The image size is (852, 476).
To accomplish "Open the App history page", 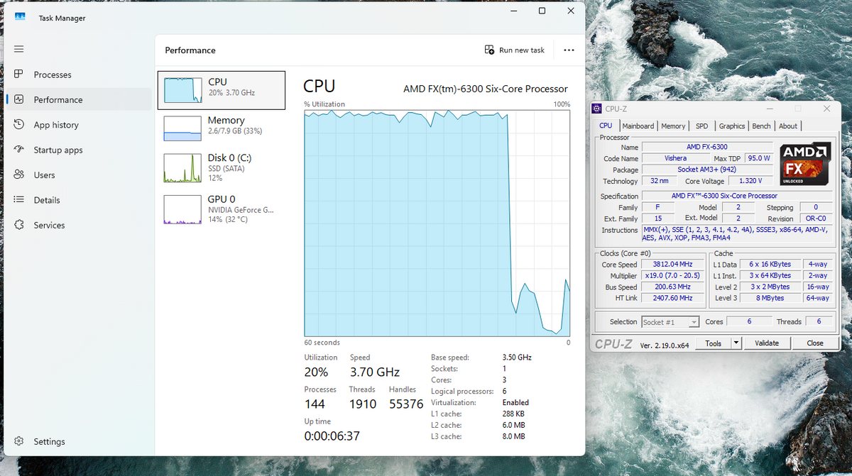I will coord(78,125).
